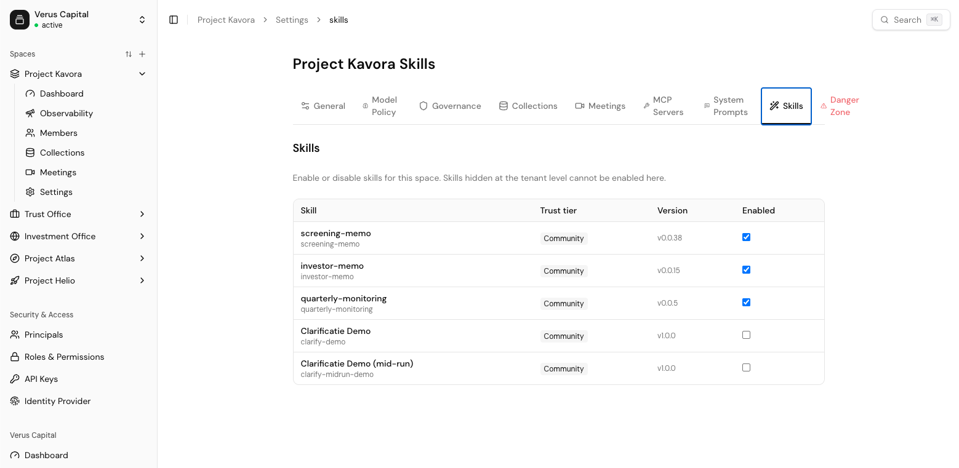This screenshot has height=468, width=959.
Task: Open the Danger Zone tab
Action: click(x=839, y=106)
